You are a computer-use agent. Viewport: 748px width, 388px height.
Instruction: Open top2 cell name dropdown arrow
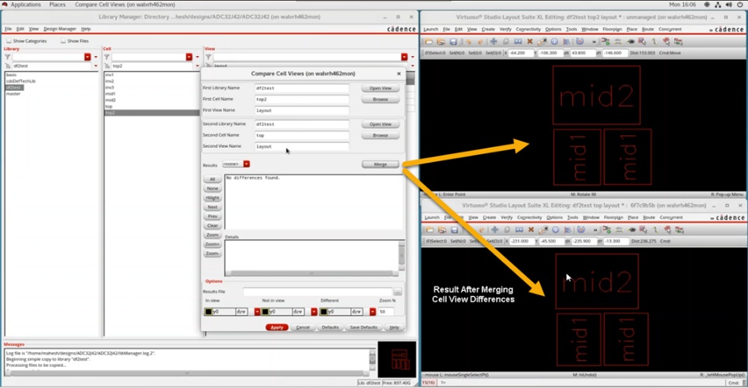(x=196, y=66)
